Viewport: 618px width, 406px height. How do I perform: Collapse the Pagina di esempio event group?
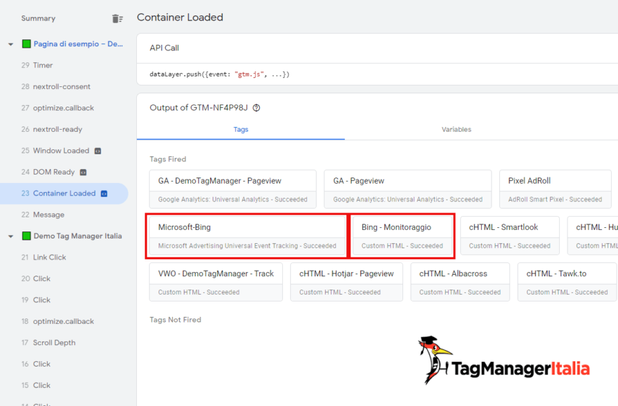(x=9, y=43)
